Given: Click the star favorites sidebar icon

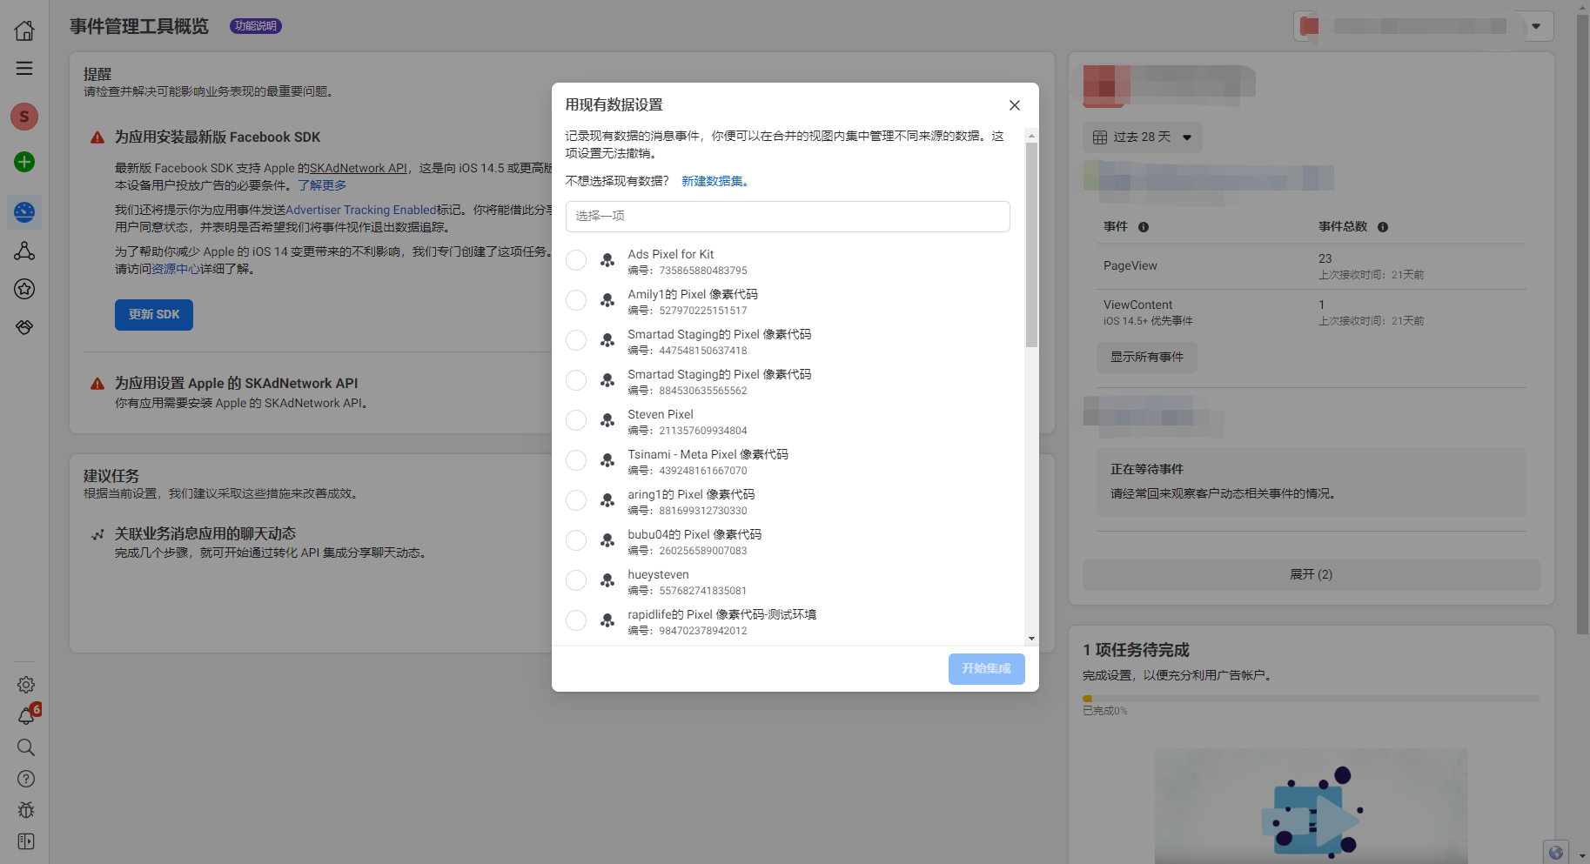Looking at the screenshot, I should [x=24, y=289].
